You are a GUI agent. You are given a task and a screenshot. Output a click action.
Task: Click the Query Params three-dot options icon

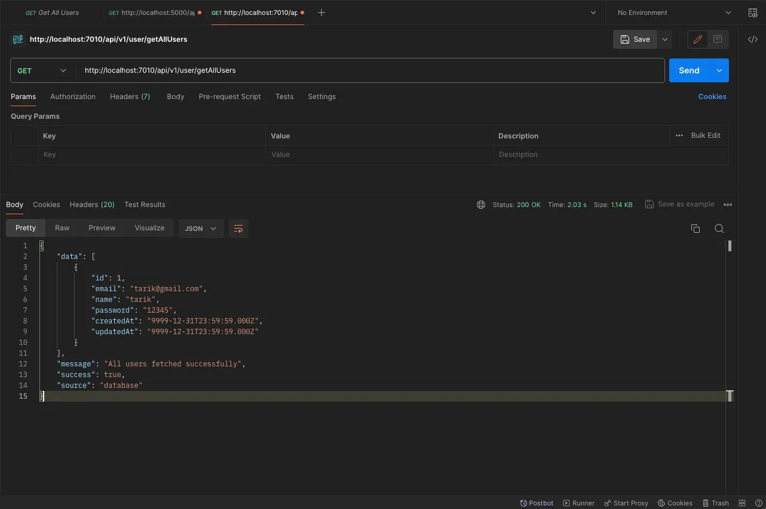[x=679, y=135]
